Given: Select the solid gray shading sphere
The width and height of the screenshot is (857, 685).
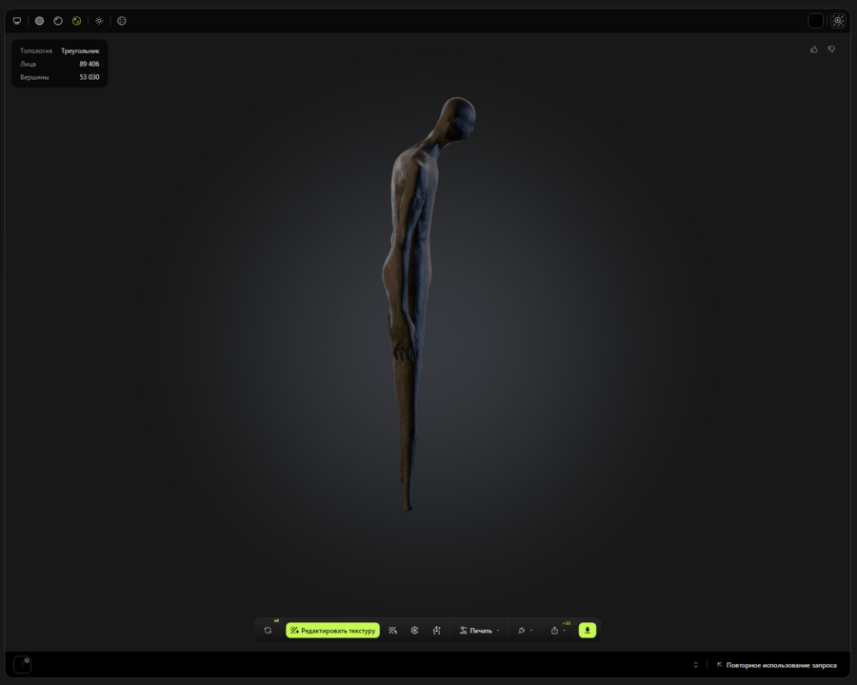Looking at the screenshot, I should pos(39,21).
